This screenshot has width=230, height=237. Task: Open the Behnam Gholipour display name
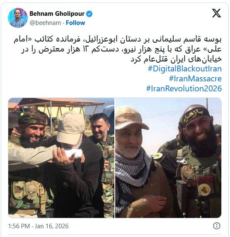point(57,14)
